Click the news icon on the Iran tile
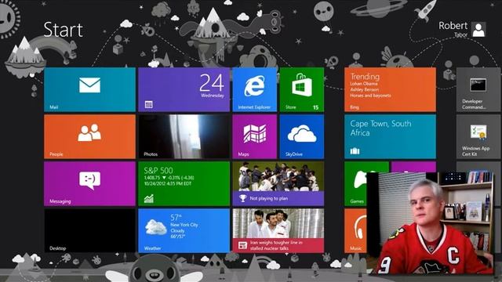The height and width of the screenshot is (282, 502). [242, 245]
